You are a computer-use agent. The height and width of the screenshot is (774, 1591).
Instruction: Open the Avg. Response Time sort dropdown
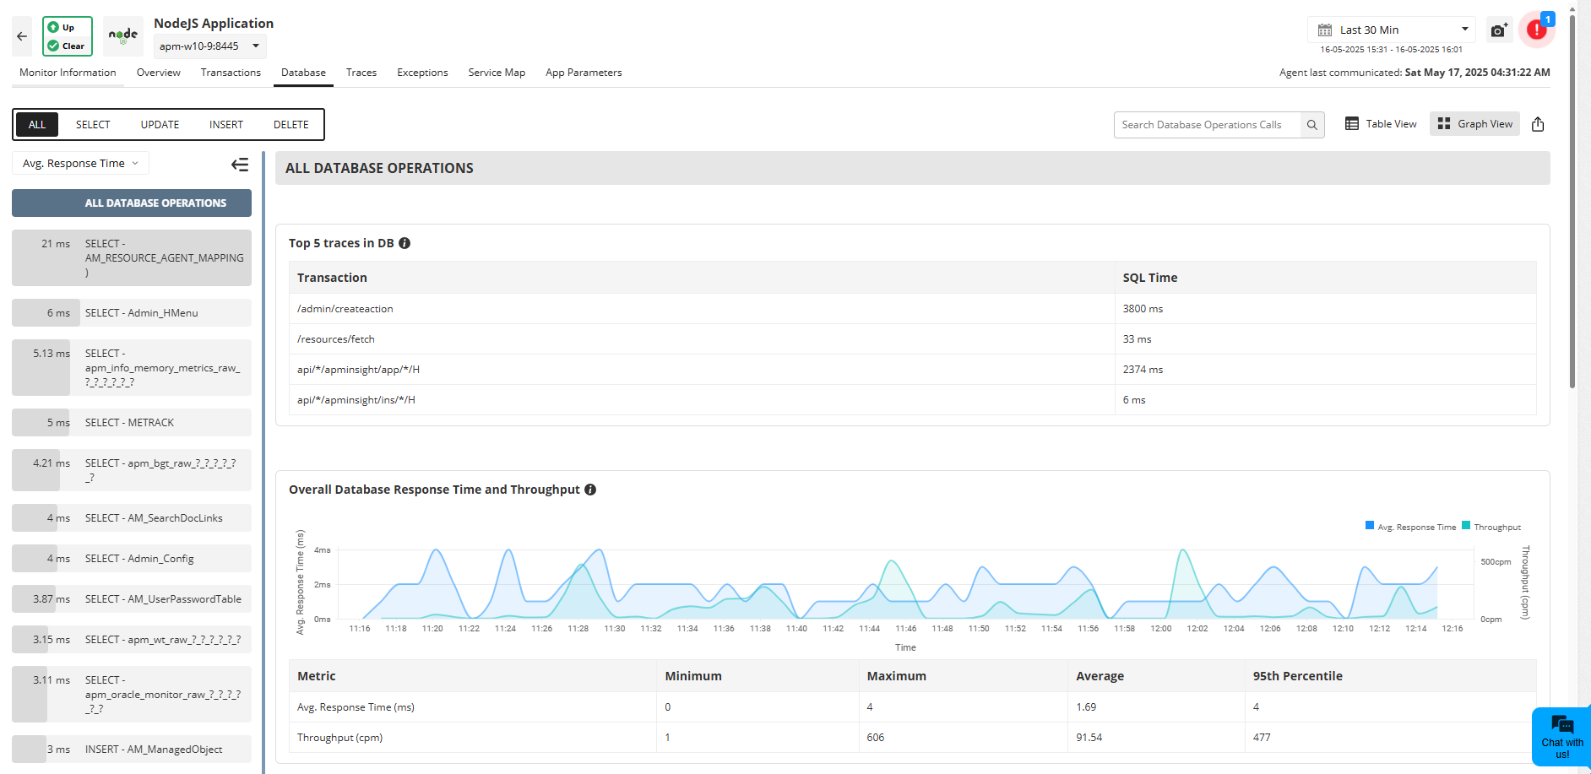[x=79, y=163]
